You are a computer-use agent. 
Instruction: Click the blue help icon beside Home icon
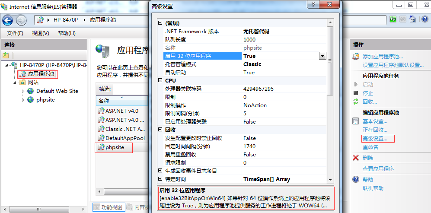pos(425,19)
